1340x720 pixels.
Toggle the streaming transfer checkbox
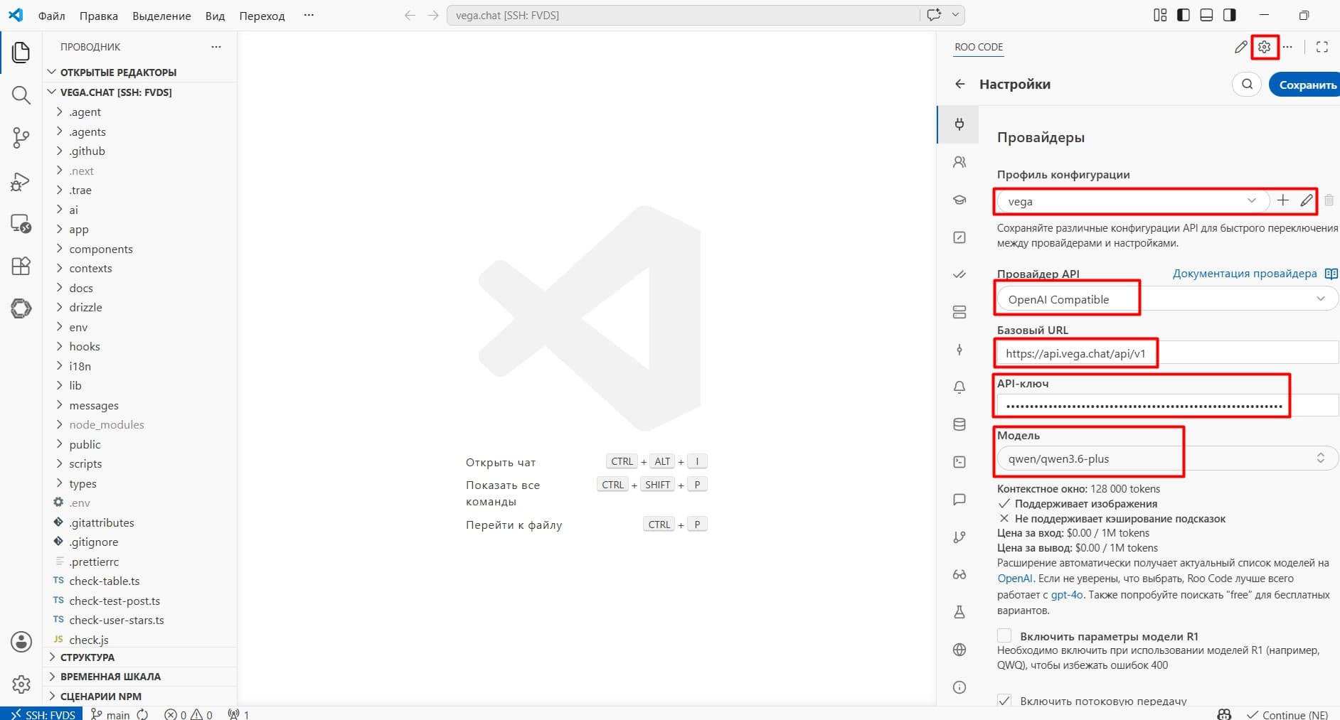click(1004, 700)
